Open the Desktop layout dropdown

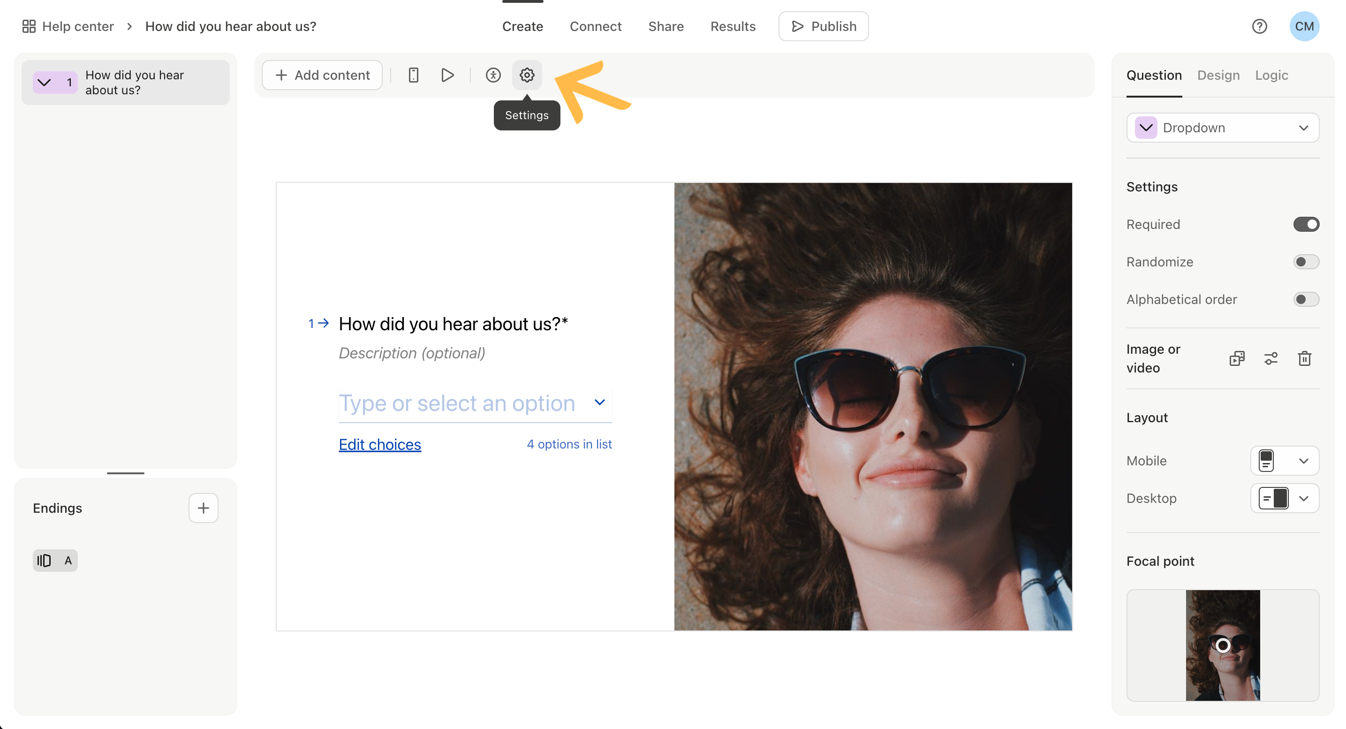click(x=1285, y=499)
